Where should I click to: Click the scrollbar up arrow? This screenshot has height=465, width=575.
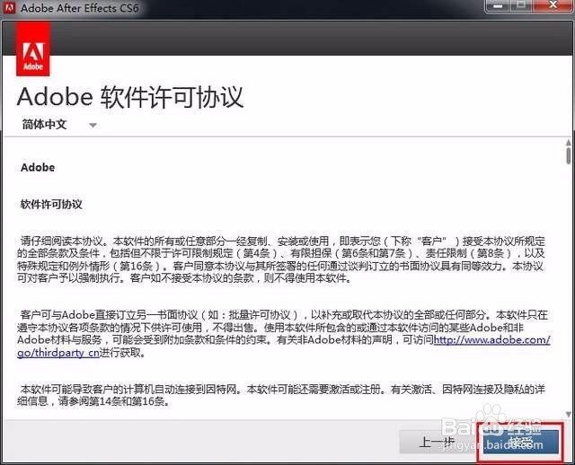(569, 142)
